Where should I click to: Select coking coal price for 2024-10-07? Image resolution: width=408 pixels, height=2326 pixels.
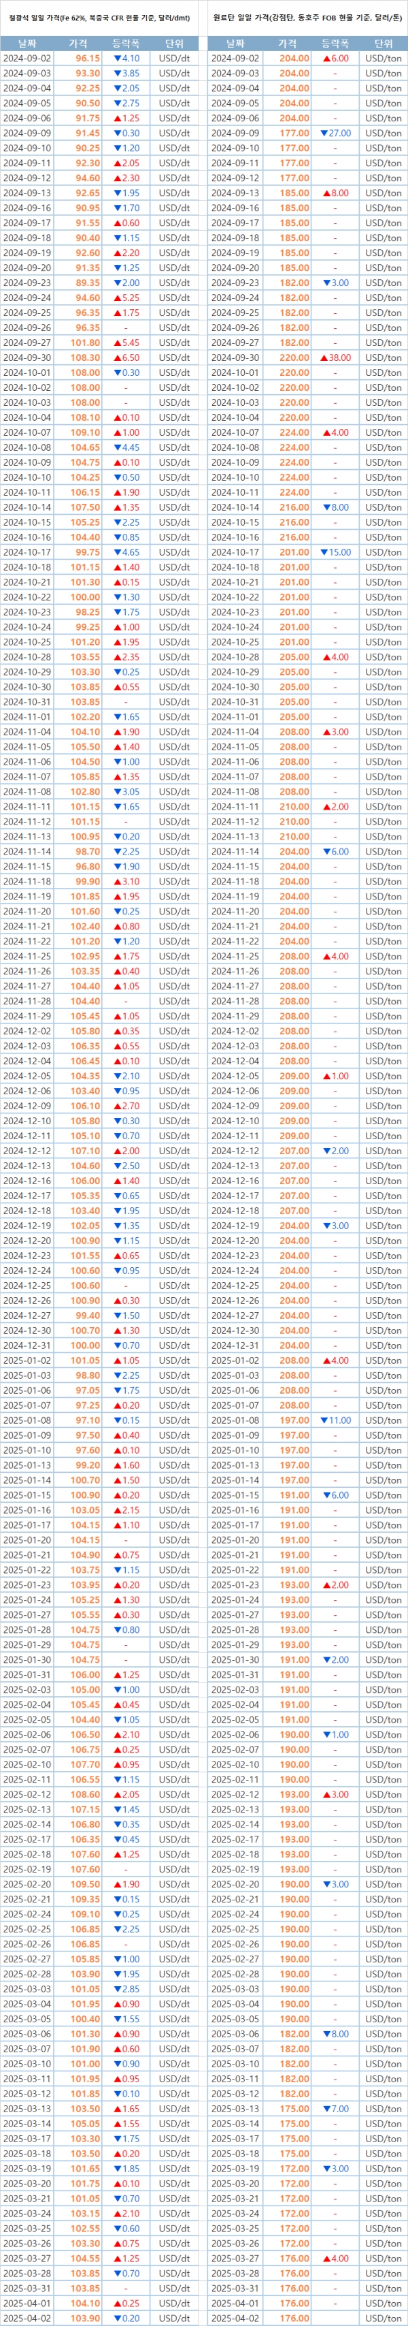[293, 432]
